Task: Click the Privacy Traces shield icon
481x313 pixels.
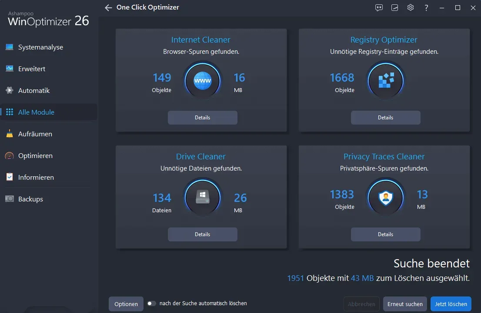Action: pos(386,198)
